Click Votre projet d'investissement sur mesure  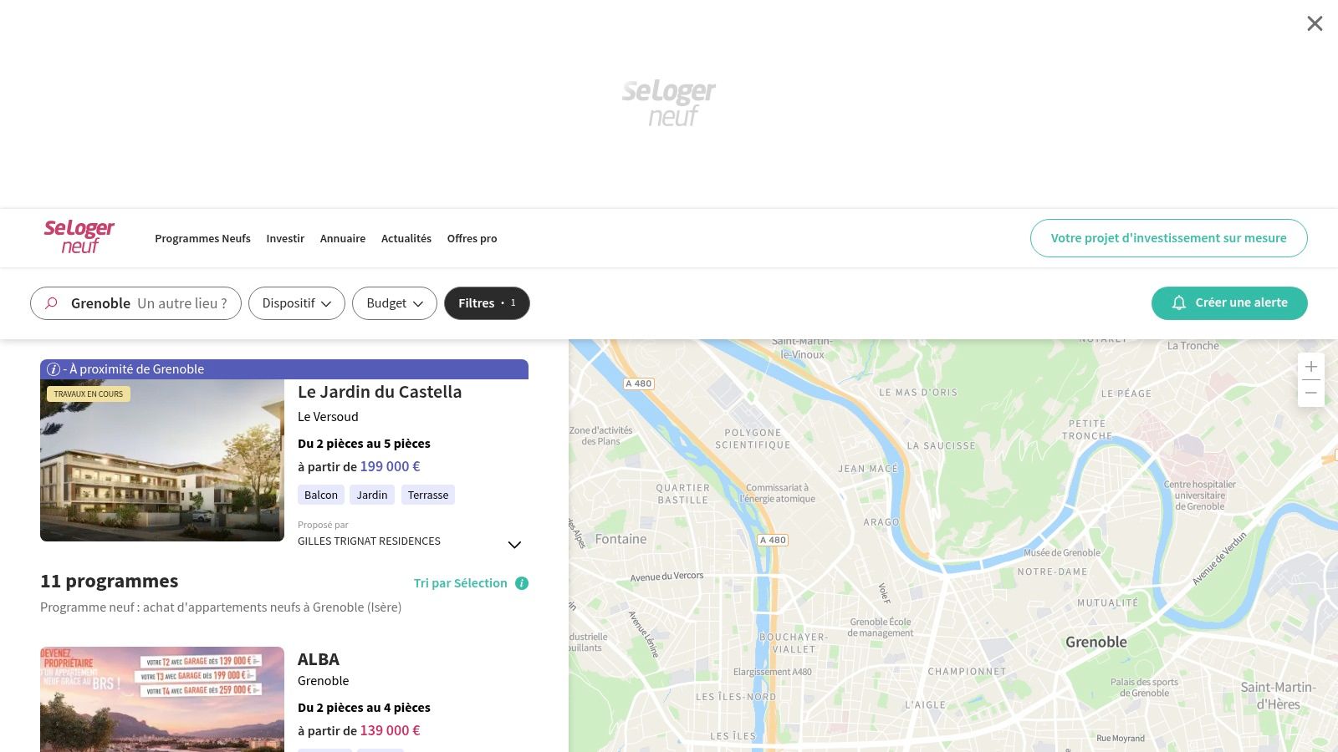pos(1168,238)
